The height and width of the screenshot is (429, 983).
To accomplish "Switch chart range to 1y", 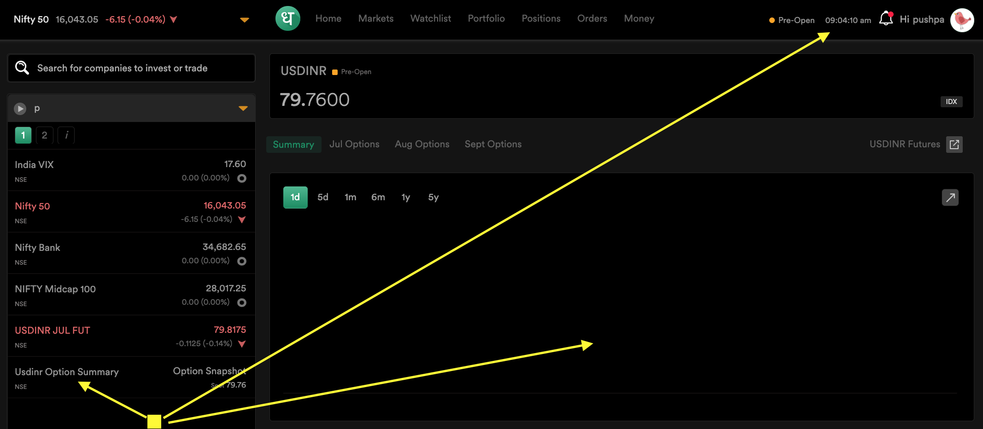I will tap(405, 197).
